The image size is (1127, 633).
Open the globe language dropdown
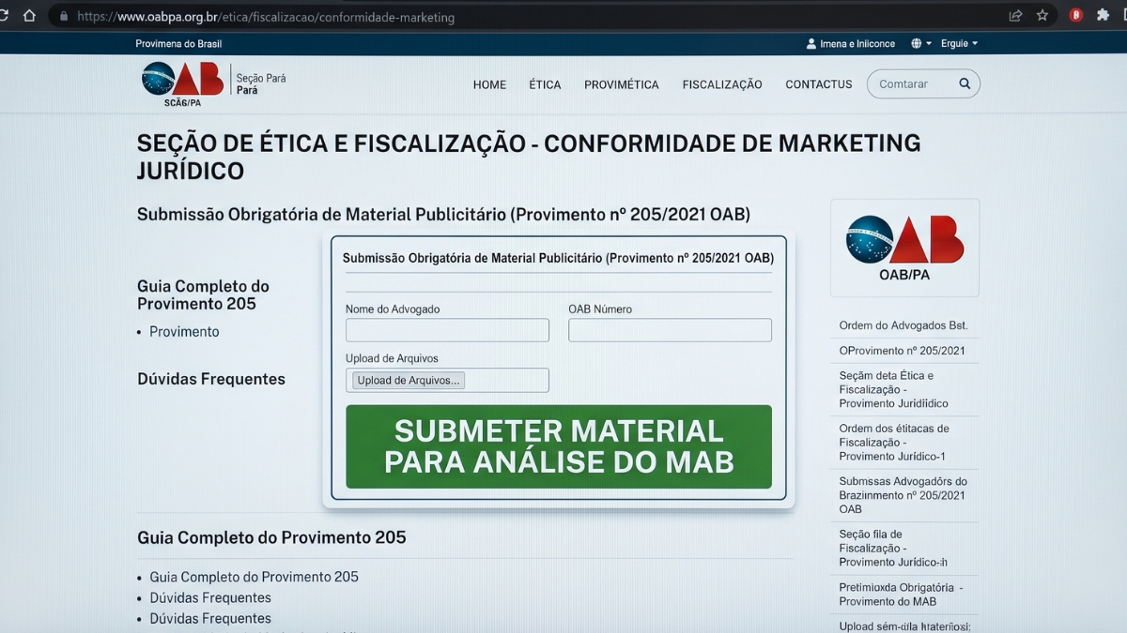pyautogui.click(x=921, y=44)
